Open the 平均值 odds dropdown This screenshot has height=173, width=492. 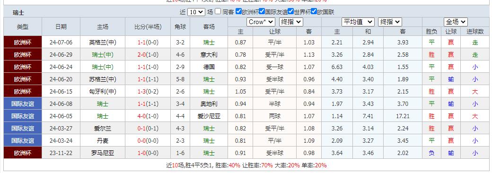tap(358, 22)
